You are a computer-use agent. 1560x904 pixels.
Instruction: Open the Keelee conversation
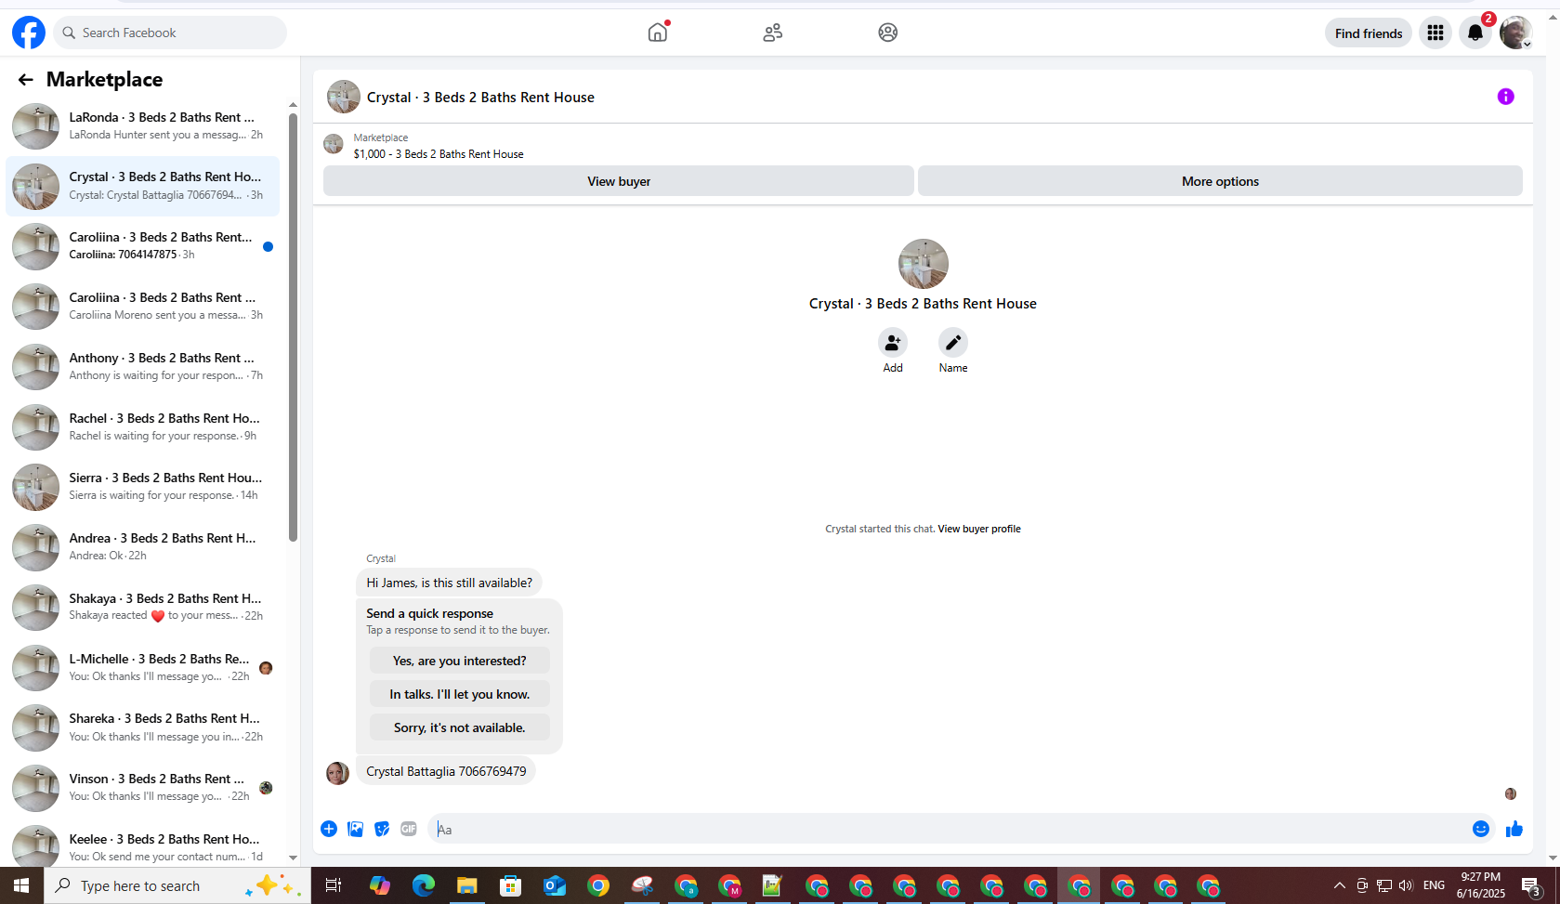pyautogui.click(x=143, y=847)
